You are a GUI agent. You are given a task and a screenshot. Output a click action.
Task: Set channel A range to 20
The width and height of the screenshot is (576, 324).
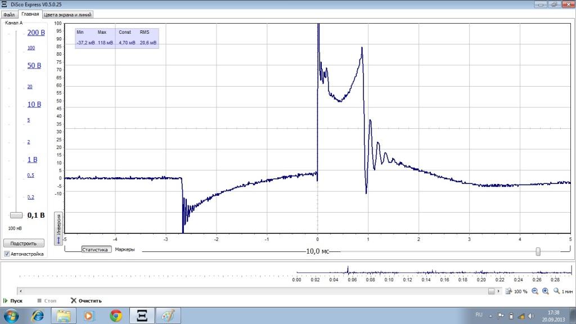point(30,87)
